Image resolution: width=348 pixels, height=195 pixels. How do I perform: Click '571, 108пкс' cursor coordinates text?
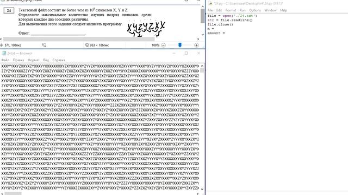13,45
